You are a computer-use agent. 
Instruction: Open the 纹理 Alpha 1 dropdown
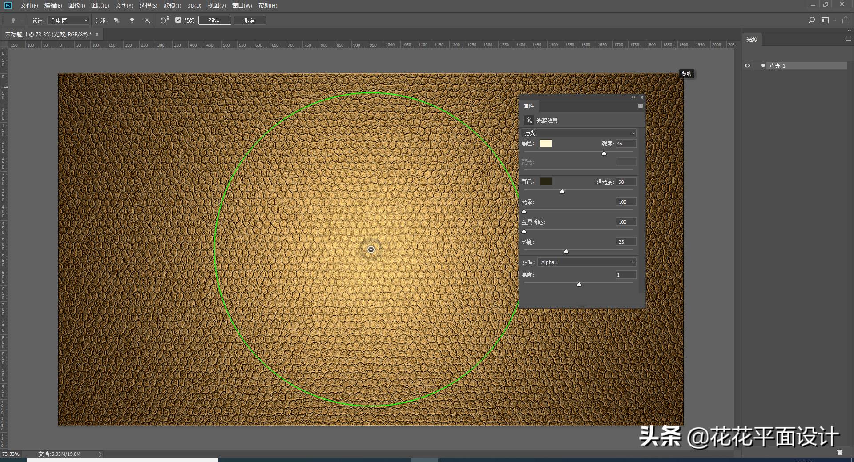tap(587, 262)
